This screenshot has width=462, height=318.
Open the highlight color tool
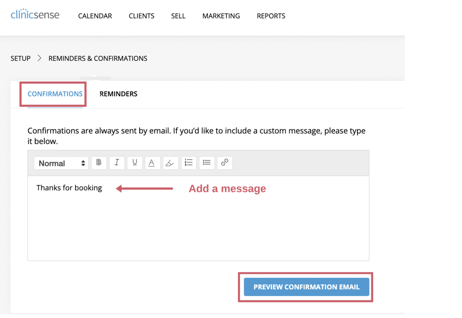(170, 163)
